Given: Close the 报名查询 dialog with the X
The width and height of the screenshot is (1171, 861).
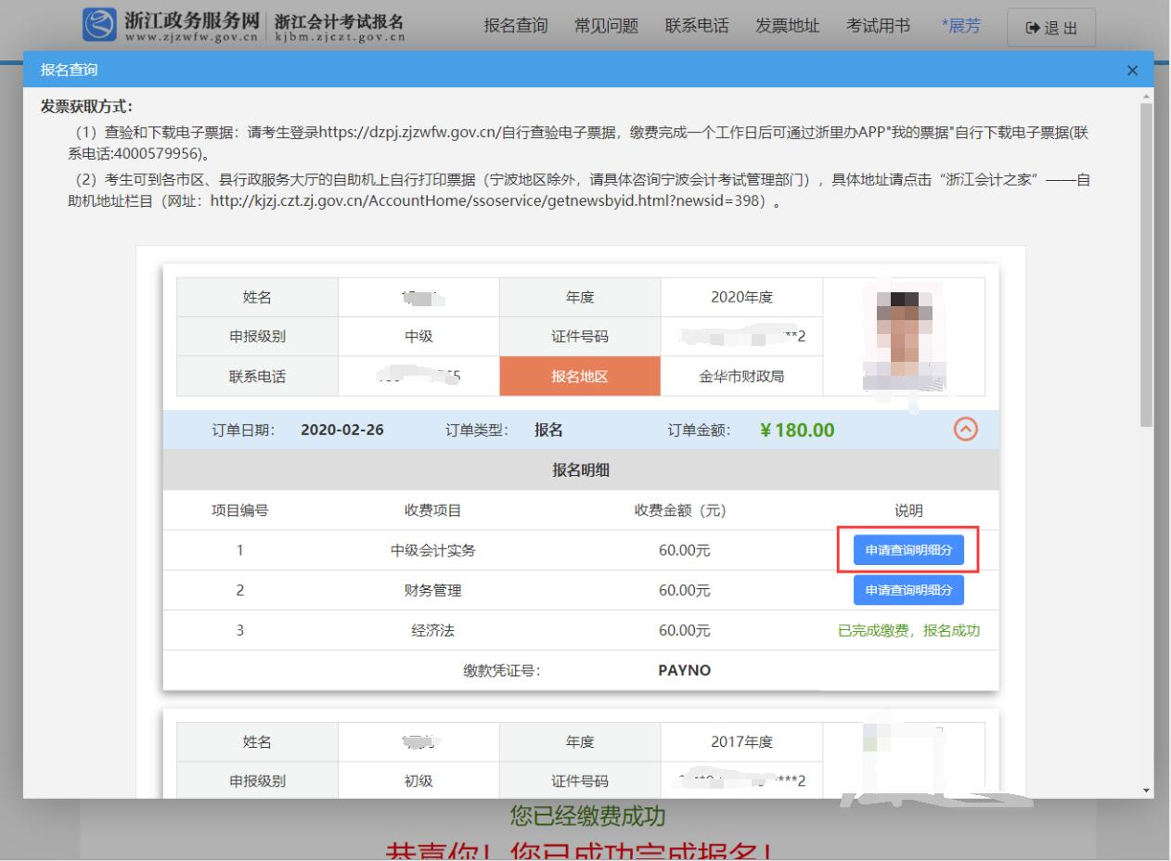Looking at the screenshot, I should click(x=1131, y=69).
